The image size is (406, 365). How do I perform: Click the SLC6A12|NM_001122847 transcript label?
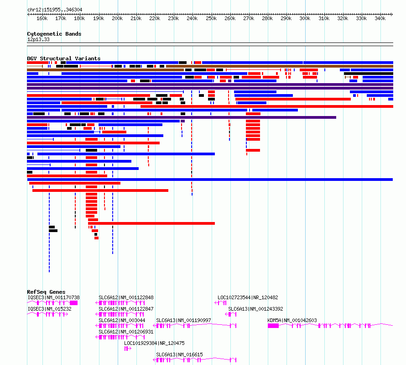tap(126, 309)
